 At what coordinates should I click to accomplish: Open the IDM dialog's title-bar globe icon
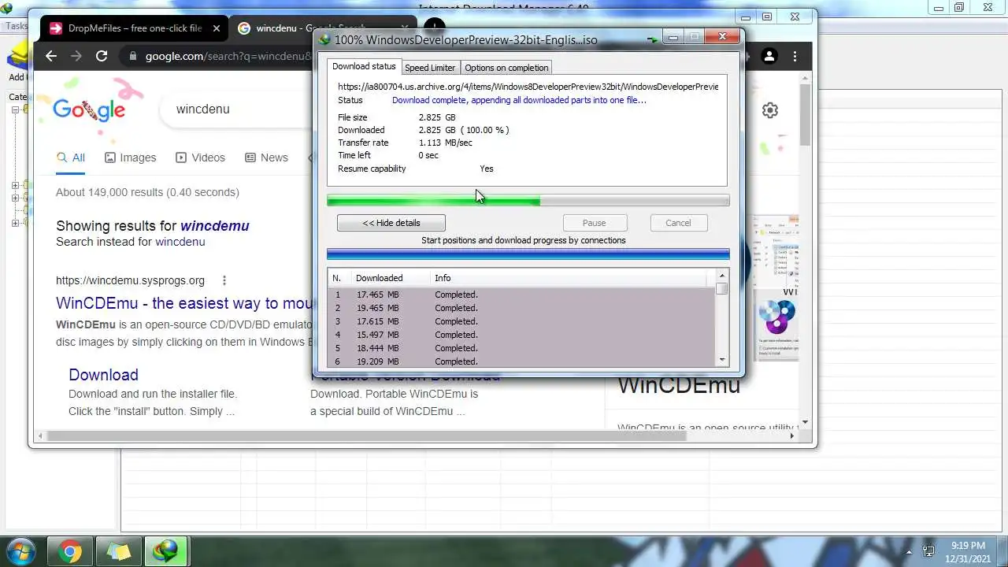[x=324, y=39]
